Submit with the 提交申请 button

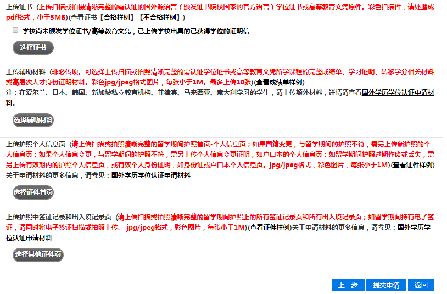click(386, 285)
